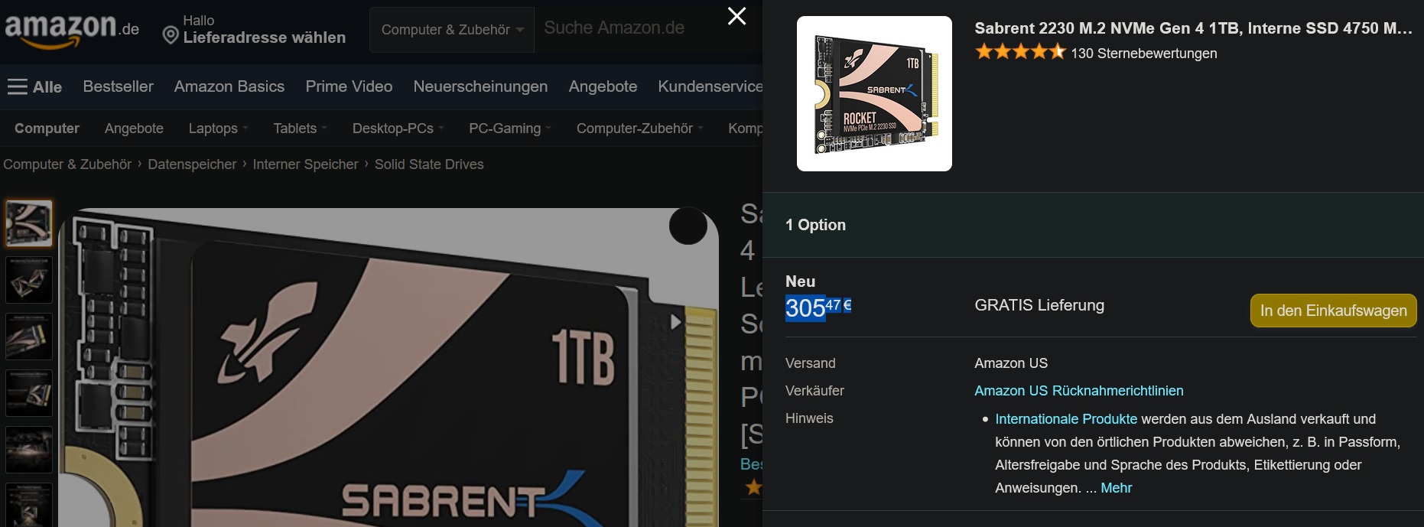Open Solid State Drives breadcrumb link

point(429,164)
